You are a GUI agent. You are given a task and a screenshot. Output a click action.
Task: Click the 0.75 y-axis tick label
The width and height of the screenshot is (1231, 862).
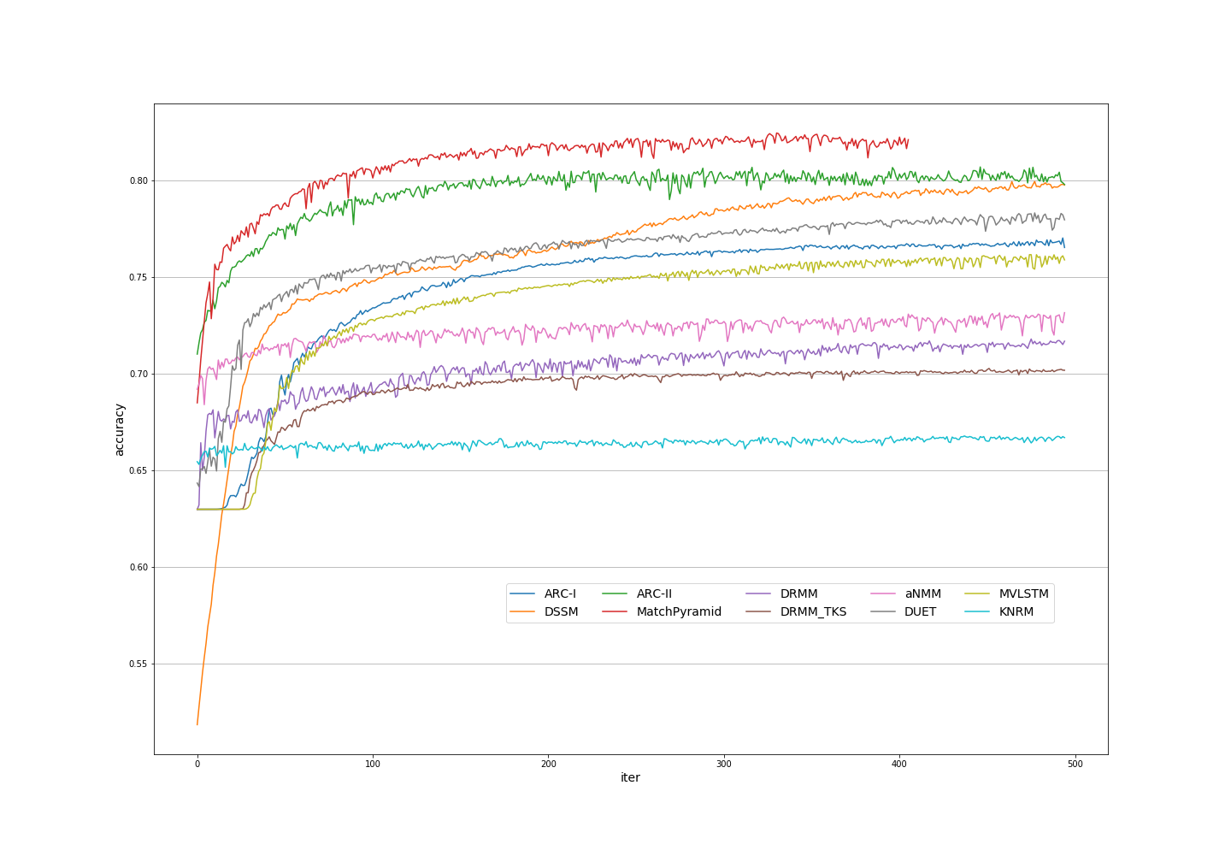138,277
